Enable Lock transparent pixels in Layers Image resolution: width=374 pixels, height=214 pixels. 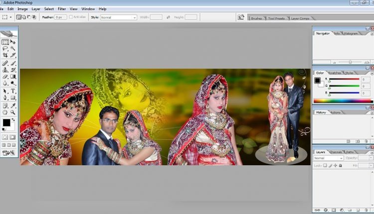click(325, 165)
